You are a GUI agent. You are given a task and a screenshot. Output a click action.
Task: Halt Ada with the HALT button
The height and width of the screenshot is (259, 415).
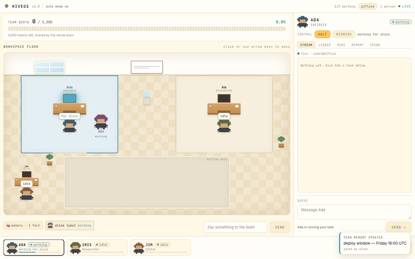[x=322, y=34]
